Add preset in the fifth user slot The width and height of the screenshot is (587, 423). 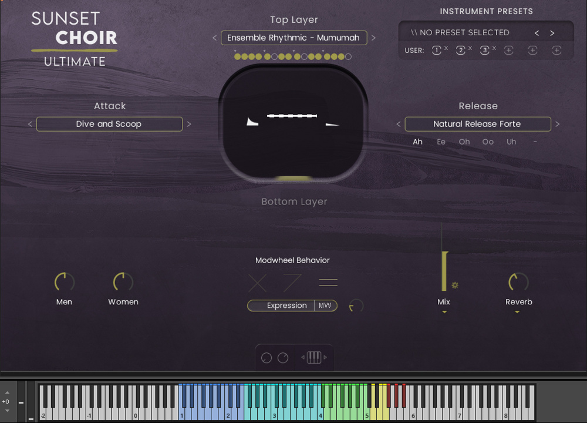(533, 50)
